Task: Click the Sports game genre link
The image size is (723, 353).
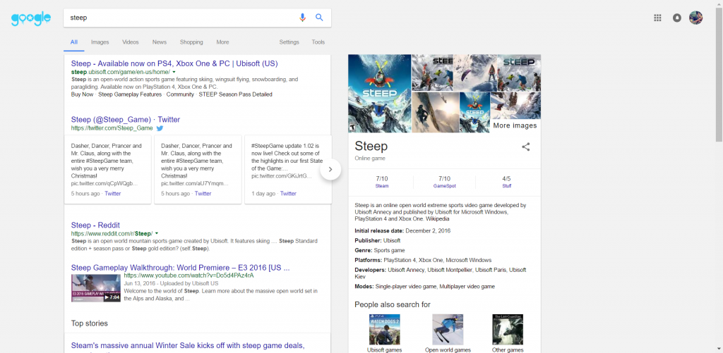Action: pyautogui.click(x=389, y=250)
